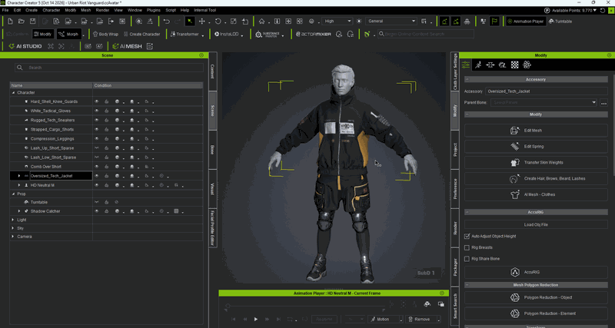Click the flag icon in top toolbar
The height and width of the screenshot is (328, 615).
pyautogui.click(x=494, y=22)
